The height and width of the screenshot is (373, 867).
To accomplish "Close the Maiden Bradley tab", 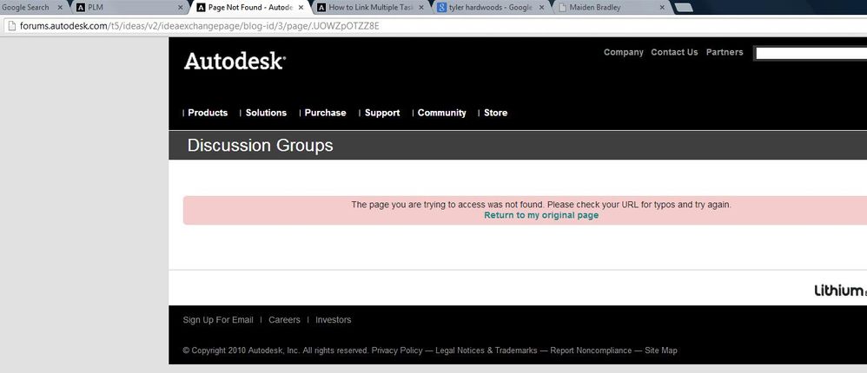I will pyautogui.click(x=662, y=8).
